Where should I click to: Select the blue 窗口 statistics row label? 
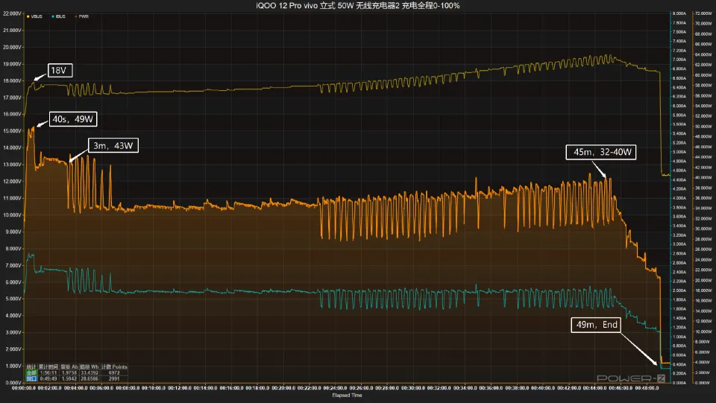coord(31,378)
